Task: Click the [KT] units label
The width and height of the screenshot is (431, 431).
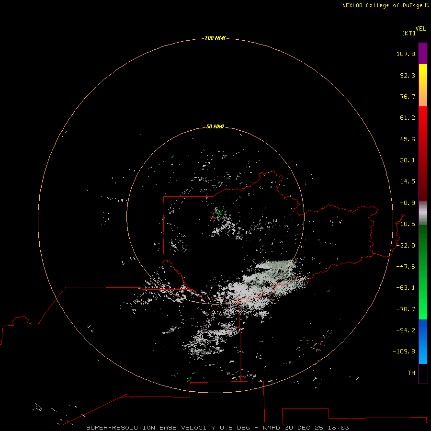Action: [x=409, y=33]
